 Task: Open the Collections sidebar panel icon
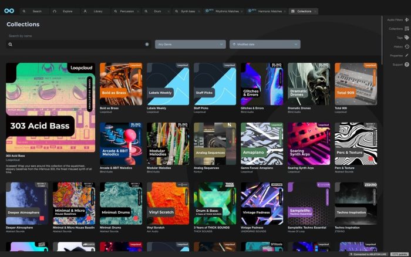(406, 29)
